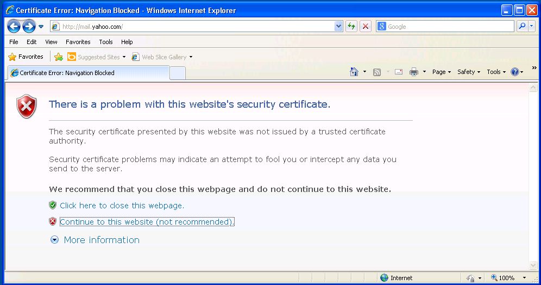
Task: Open the Tools menu in menu bar
Action: pos(106,42)
